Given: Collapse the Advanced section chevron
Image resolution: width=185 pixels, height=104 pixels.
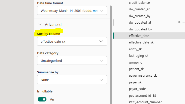Looking at the screenshot, I should click(x=40, y=25).
